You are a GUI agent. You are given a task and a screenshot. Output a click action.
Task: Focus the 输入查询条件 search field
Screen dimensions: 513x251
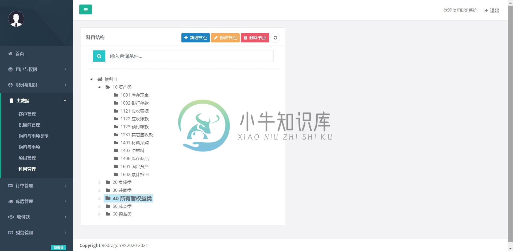189,56
